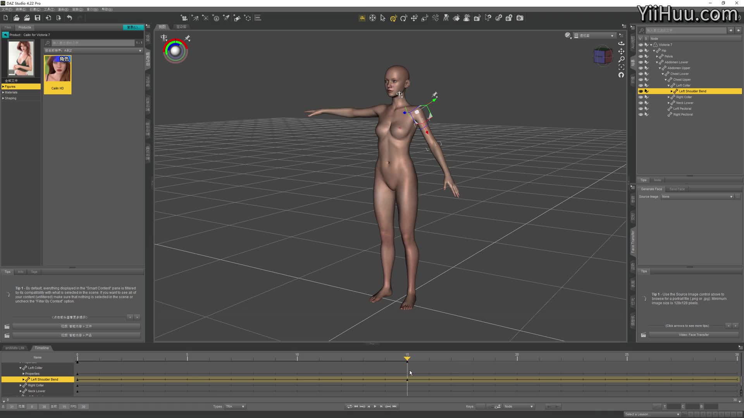This screenshot has height=418, width=744.
Task: Click the Save file toolbar icon
Action: [38, 18]
